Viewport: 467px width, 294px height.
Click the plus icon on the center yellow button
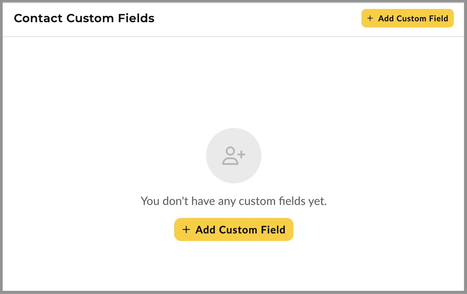[186, 229]
